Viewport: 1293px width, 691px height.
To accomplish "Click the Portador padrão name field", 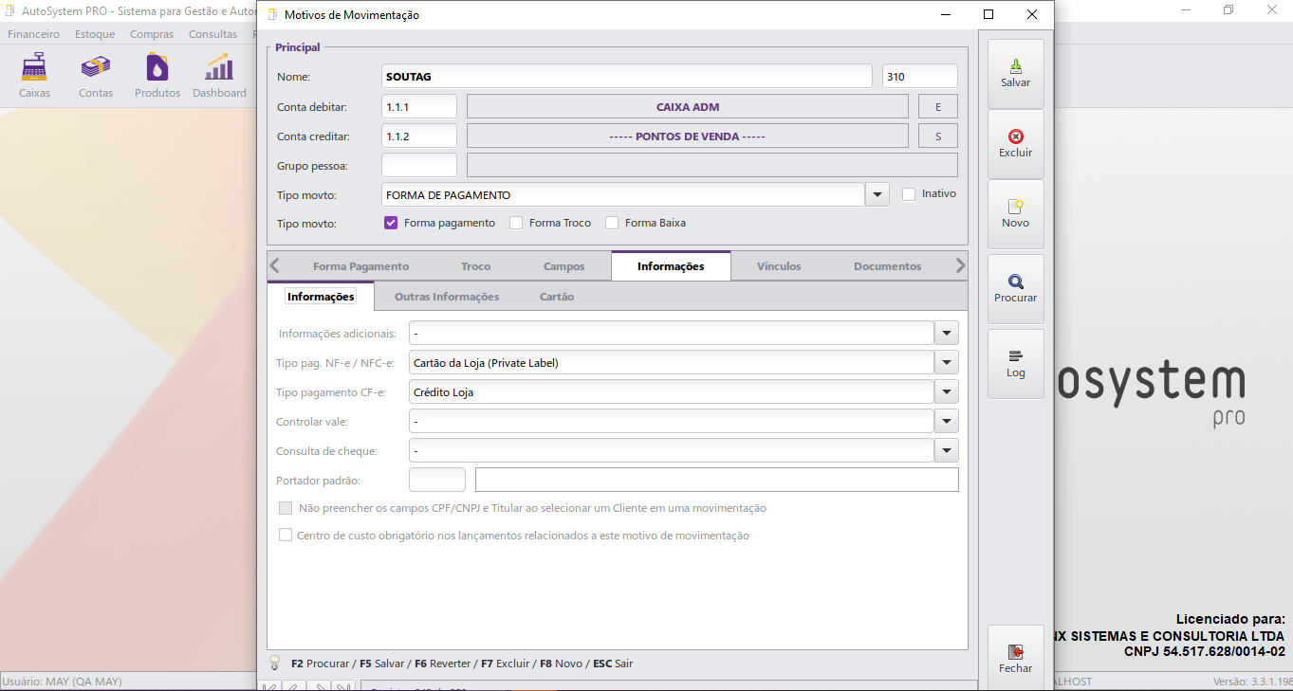I will (x=717, y=480).
